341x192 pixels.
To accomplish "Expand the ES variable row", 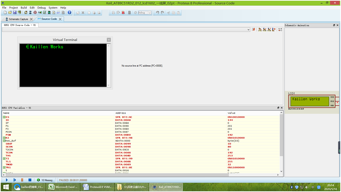I will click(x=4, y=117).
